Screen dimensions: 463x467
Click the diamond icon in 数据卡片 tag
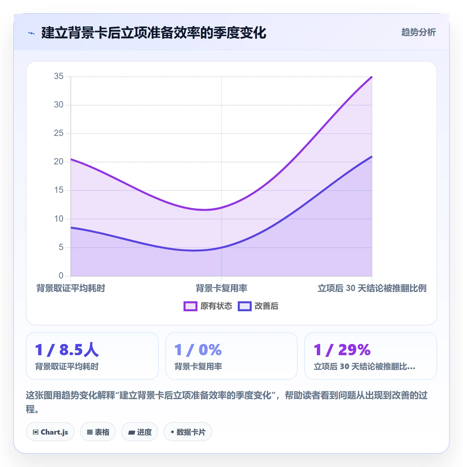(172, 432)
